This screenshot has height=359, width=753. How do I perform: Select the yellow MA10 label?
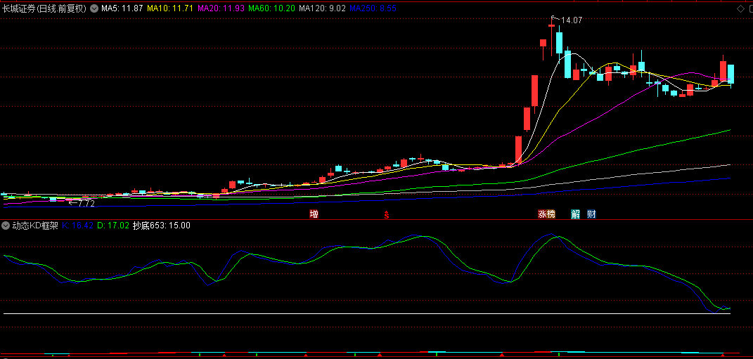tap(171, 8)
